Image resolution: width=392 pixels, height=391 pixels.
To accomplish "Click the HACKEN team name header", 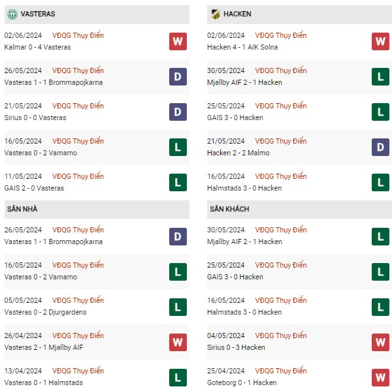I will click(237, 14).
